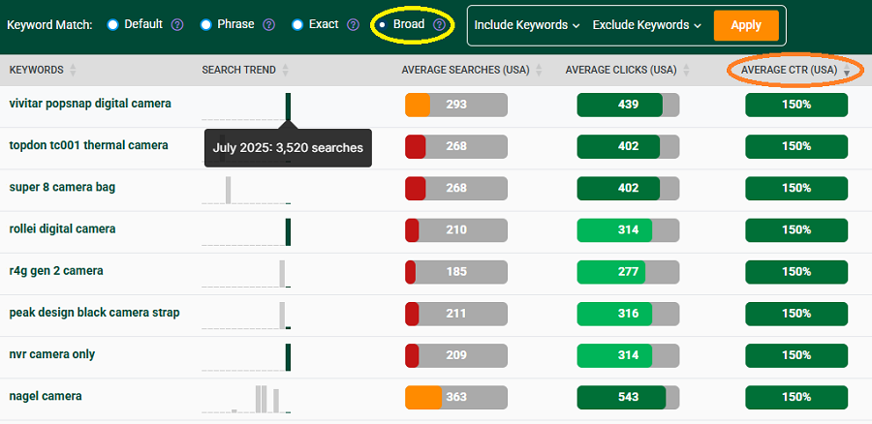Click the 211 average searches value
872x424 pixels.
[x=456, y=314]
